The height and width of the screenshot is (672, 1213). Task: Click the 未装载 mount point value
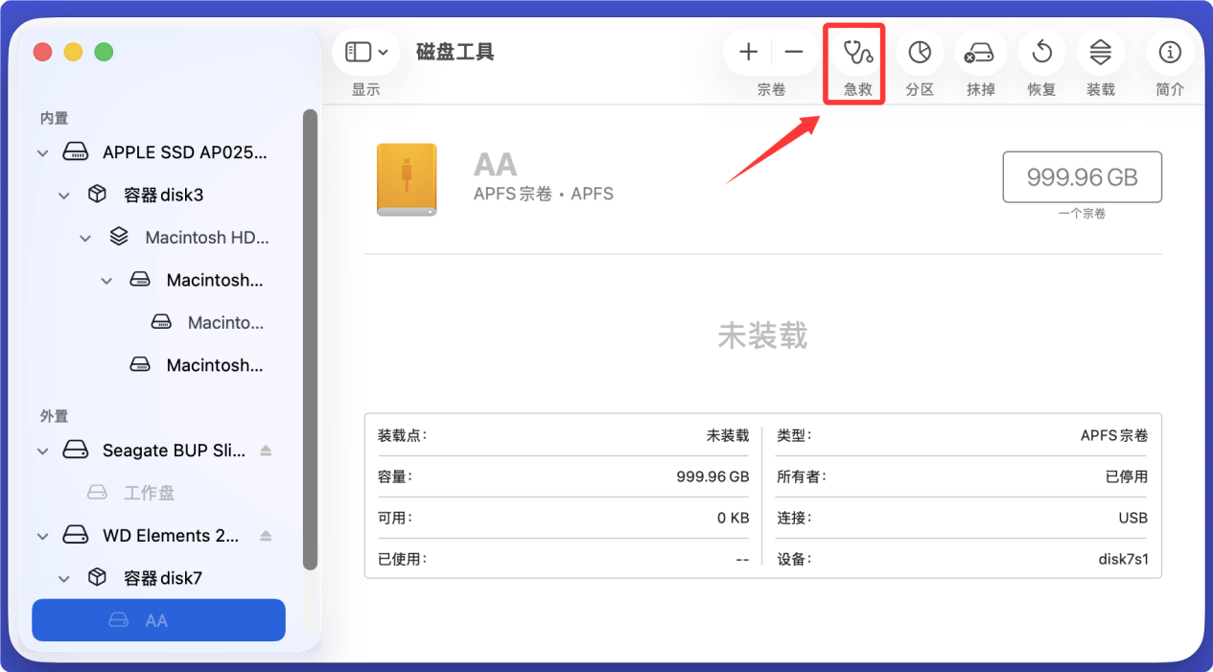(726, 435)
